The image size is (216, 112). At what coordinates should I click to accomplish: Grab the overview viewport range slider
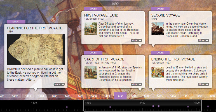pyautogui.click(x=143, y=106)
